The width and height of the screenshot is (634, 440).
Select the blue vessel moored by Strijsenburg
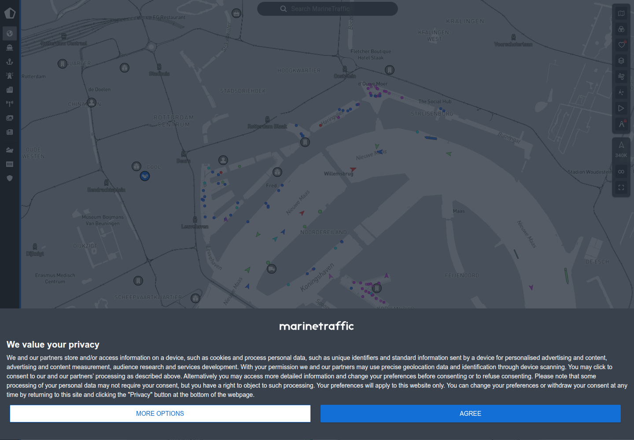tap(431, 138)
